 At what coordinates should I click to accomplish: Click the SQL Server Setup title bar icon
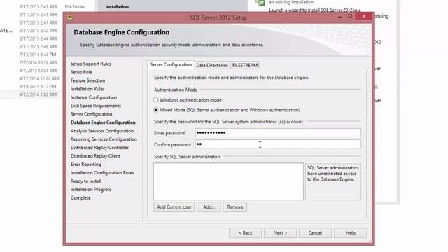(70, 17)
